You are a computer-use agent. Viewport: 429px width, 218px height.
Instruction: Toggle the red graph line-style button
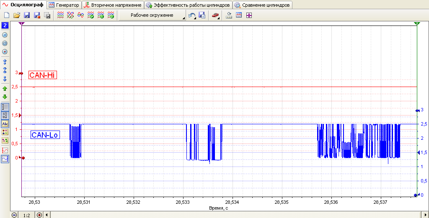pyautogui.click(x=5, y=150)
